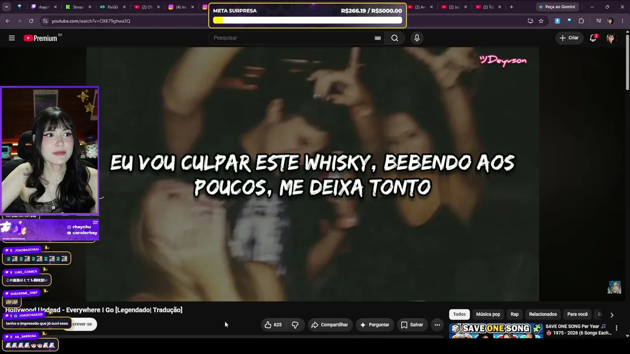View site information icon in address bar
The height and width of the screenshot is (354, 630).
click(45, 21)
